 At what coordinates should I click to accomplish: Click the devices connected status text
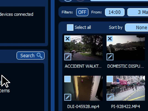(16, 14)
